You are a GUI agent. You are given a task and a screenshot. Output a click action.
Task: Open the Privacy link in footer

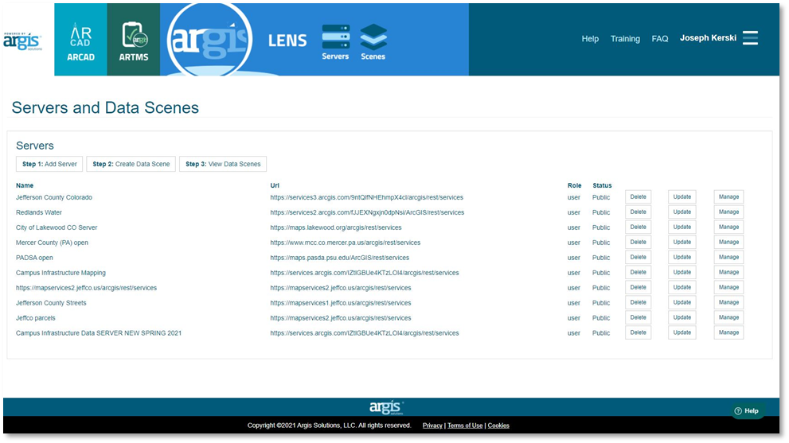(432, 426)
